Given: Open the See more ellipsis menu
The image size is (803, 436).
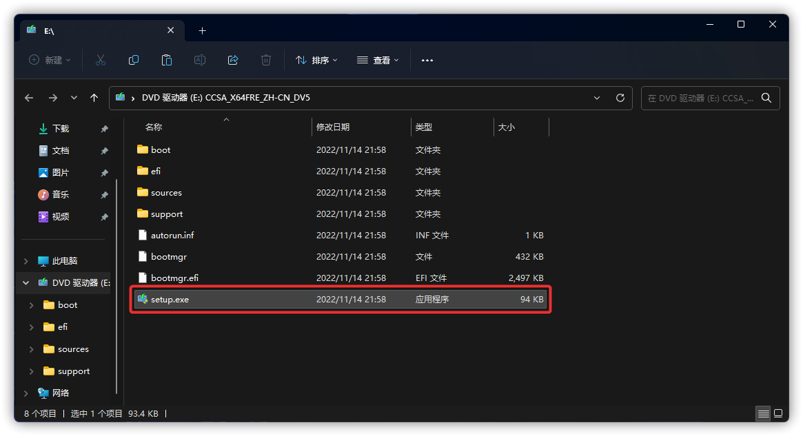Looking at the screenshot, I should pyautogui.click(x=427, y=60).
